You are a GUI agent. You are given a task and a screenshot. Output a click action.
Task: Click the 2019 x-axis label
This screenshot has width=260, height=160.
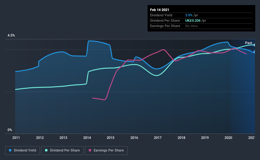coord(205,138)
